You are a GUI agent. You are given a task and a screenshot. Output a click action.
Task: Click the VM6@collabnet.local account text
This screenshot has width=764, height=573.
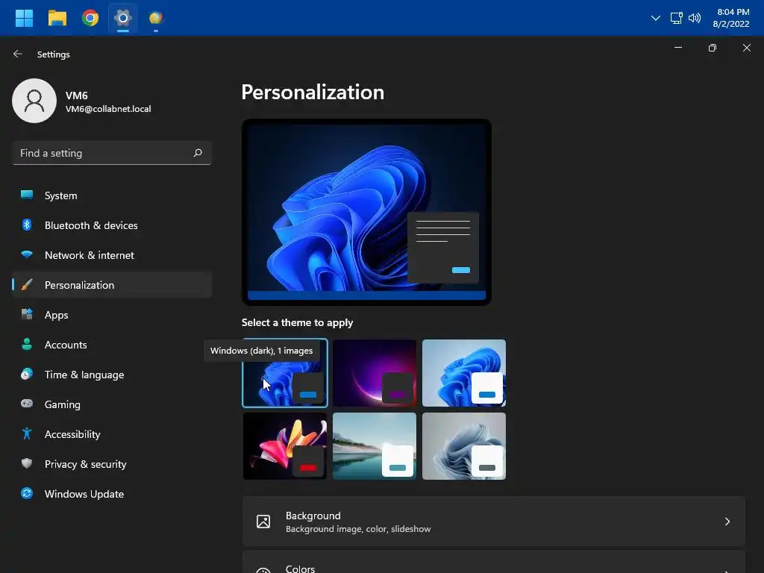[108, 109]
